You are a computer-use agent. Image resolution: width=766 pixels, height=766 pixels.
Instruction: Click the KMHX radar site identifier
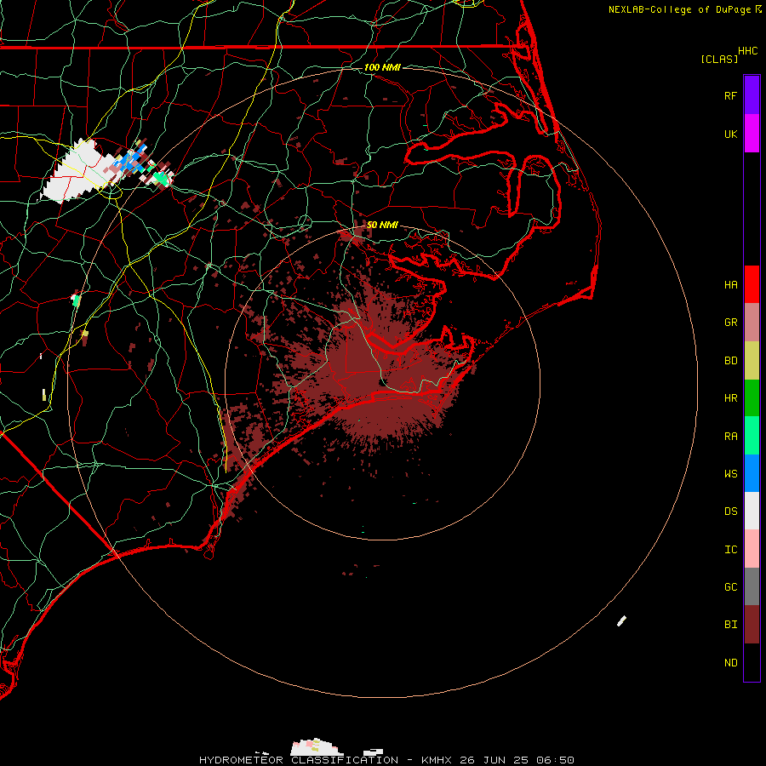coord(437,760)
